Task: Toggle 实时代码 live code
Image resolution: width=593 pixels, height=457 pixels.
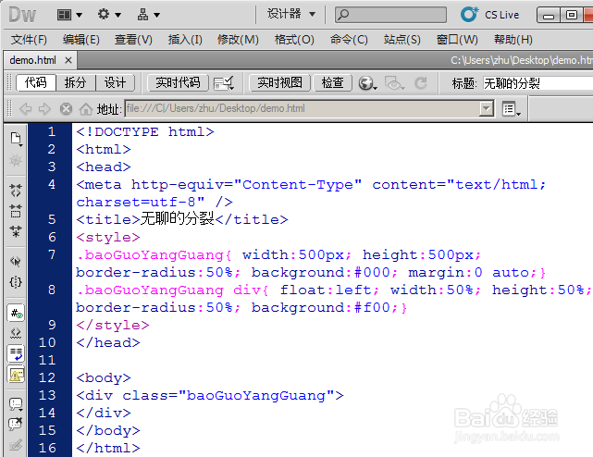Action: tap(178, 82)
